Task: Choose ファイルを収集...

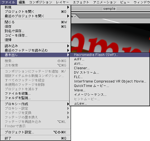Action: [x=35, y=94]
